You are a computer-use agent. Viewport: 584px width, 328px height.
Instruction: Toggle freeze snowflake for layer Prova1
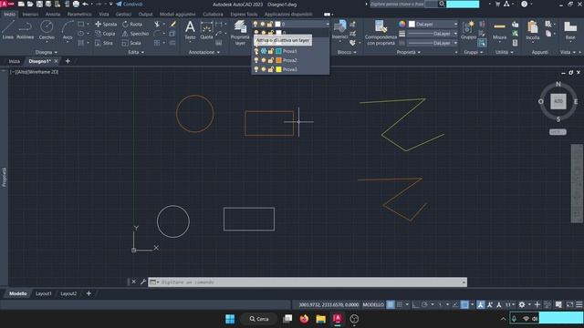pos(264,51)
